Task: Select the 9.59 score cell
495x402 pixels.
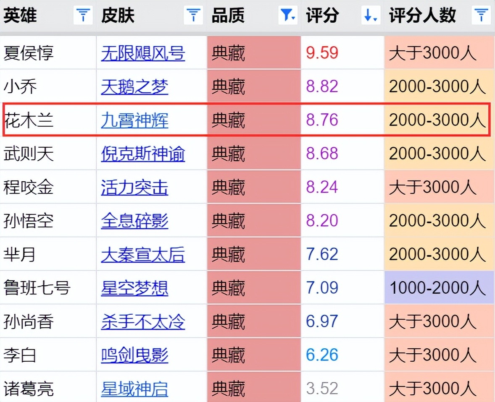Action: (342, 52)
